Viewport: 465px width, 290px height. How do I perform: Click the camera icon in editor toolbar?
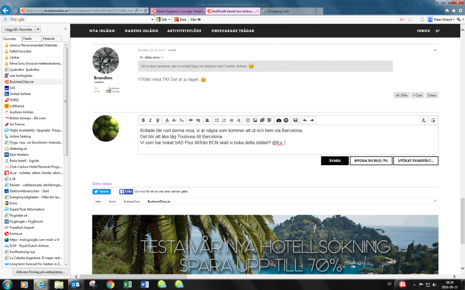(x=278, y=120)
